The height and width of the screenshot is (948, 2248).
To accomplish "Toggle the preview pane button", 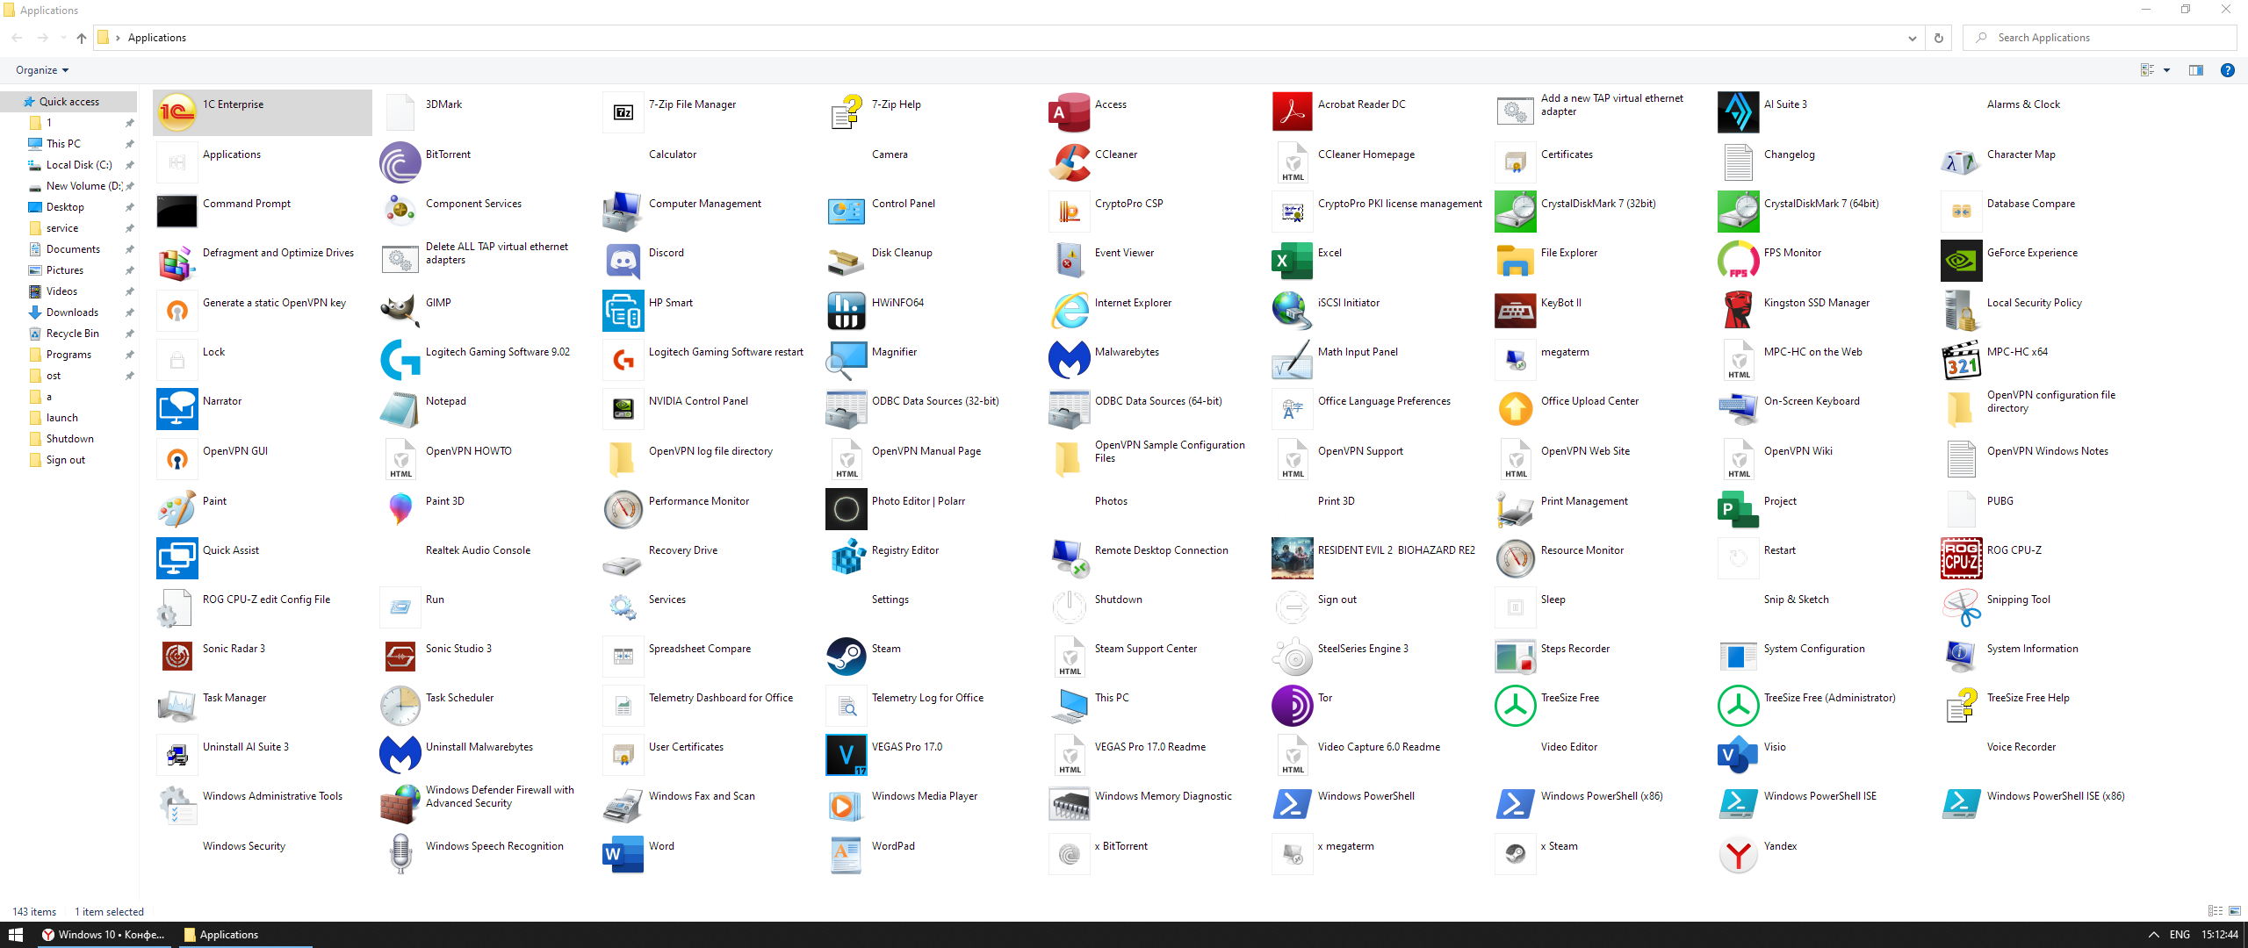I will pyautogui.click(x=2195, y=70).
